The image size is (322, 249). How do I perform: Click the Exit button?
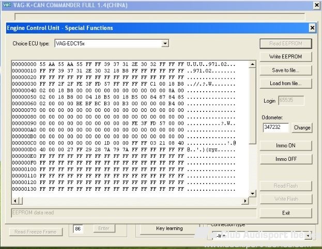(286, 213)
